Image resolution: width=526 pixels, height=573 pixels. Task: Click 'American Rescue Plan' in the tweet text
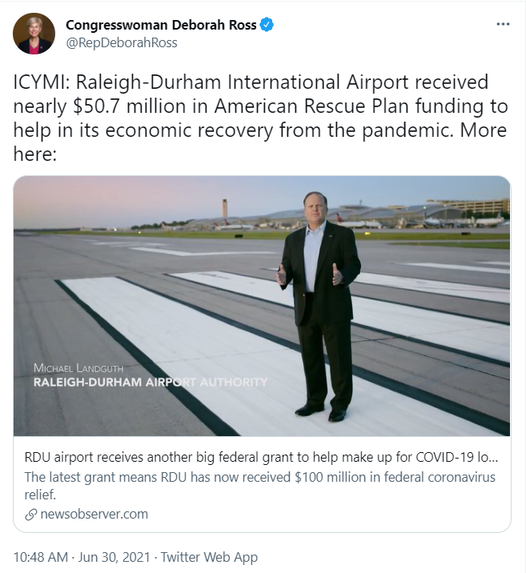pos(311,106)
